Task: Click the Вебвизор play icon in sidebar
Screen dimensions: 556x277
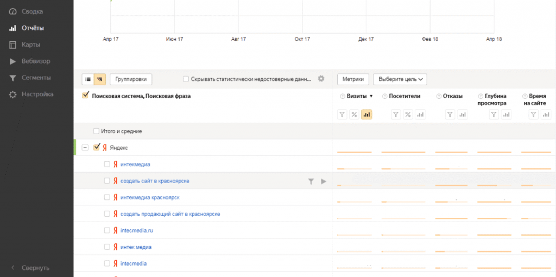Action: click(13, 61)
